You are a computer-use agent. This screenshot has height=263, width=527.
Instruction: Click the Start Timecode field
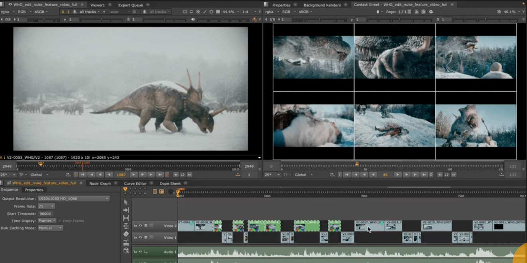pyautogui.click(x=45, y=214)
